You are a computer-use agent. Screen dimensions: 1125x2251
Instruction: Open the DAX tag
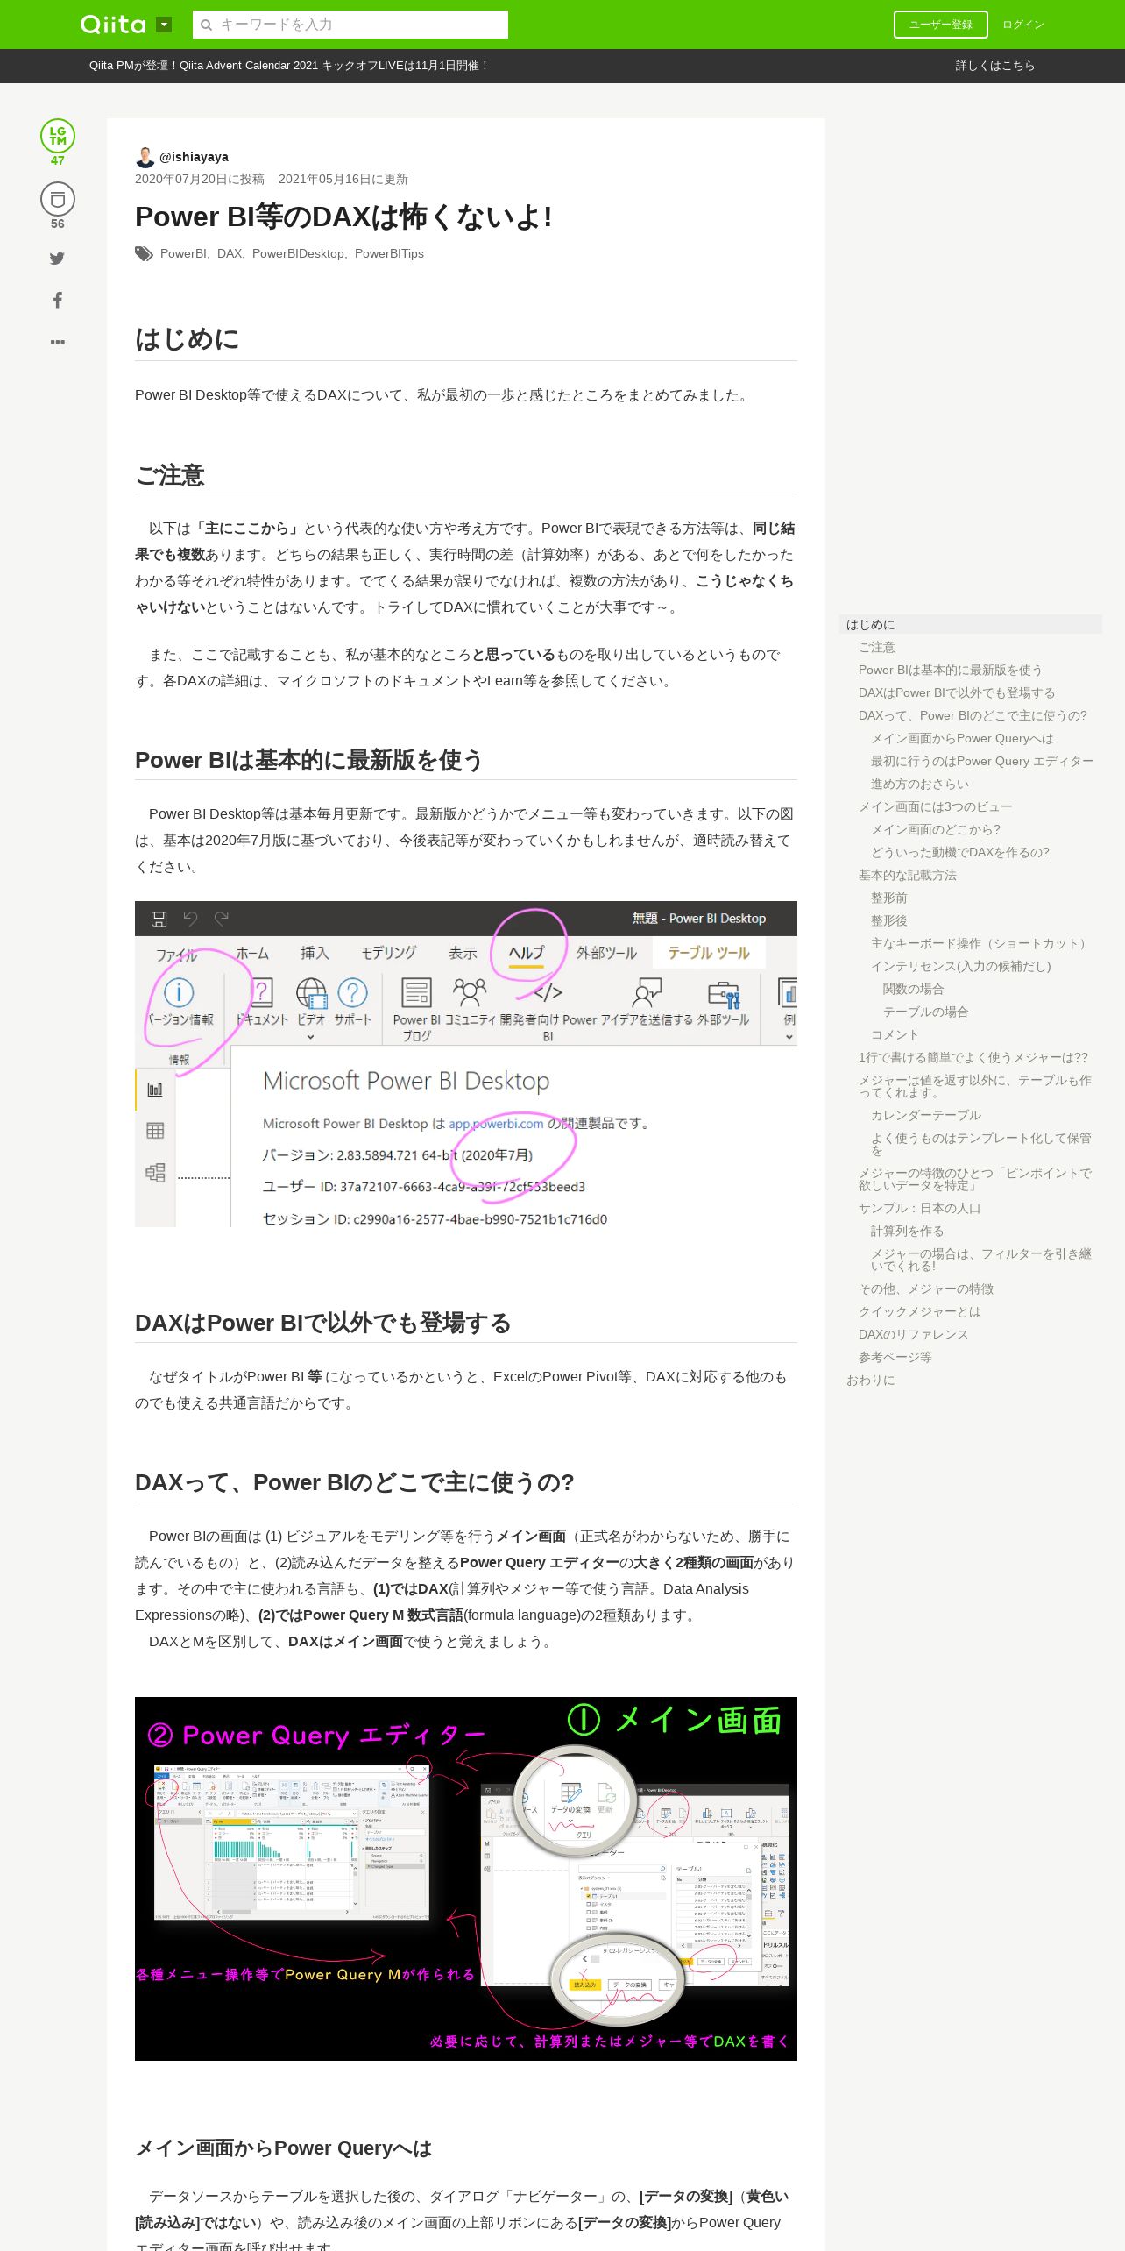(x=230, y=253)
